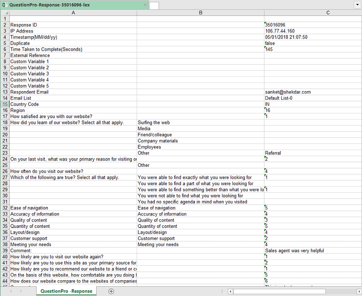Click the blank new tab next to document tab
This screenshot has height=296, width=362.
[154, 6]
